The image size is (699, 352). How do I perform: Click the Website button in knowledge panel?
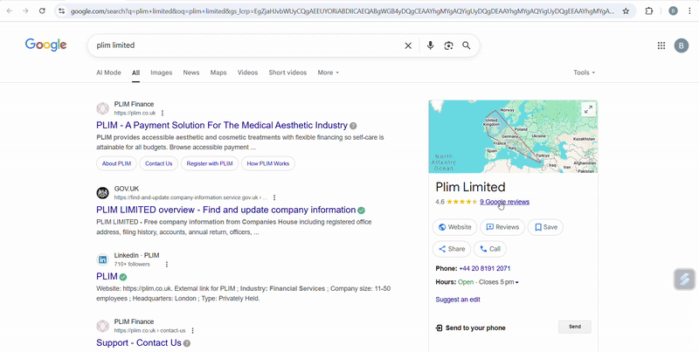(454, 227)
